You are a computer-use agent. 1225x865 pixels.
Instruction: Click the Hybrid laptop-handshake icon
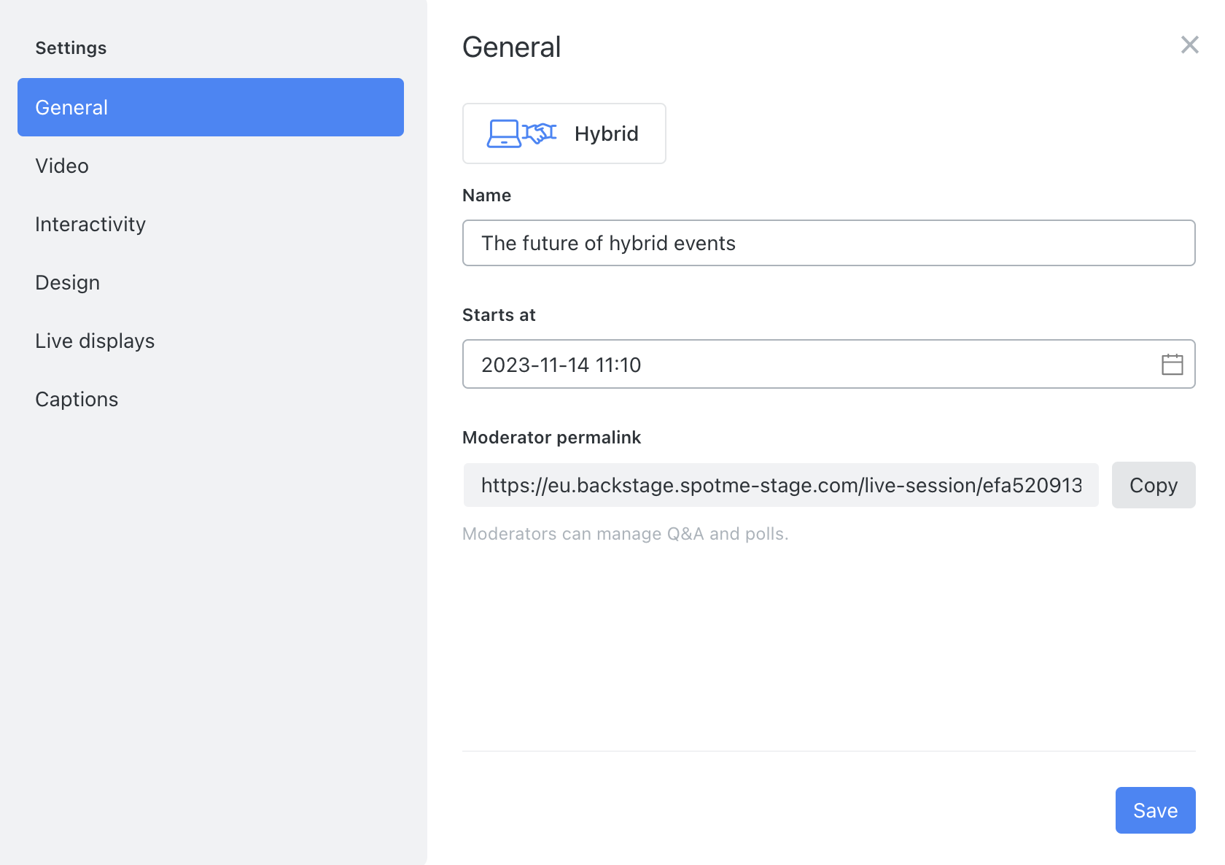(x=521, y=133)
